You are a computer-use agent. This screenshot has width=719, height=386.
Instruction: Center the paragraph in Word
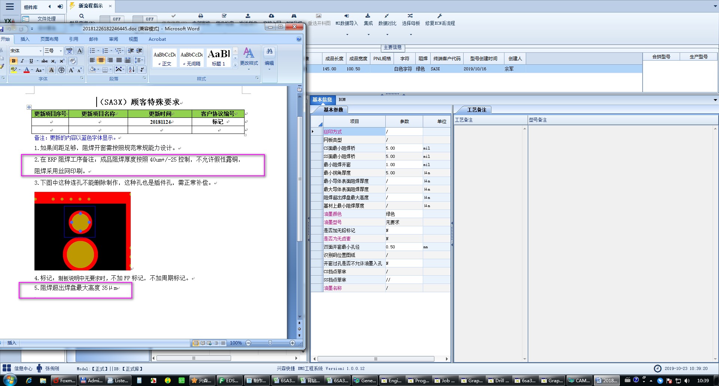click(x=101, y=60)
